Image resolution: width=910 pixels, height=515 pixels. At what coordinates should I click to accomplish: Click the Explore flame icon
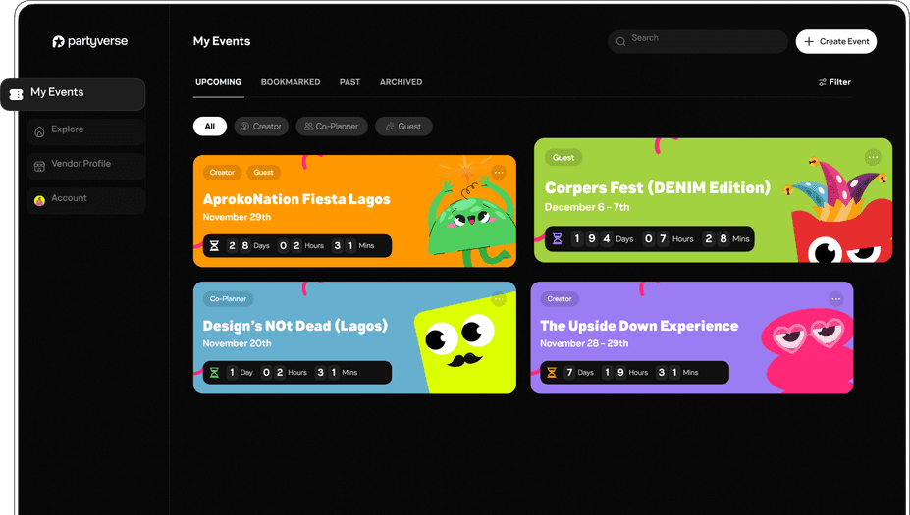point(39,132)
